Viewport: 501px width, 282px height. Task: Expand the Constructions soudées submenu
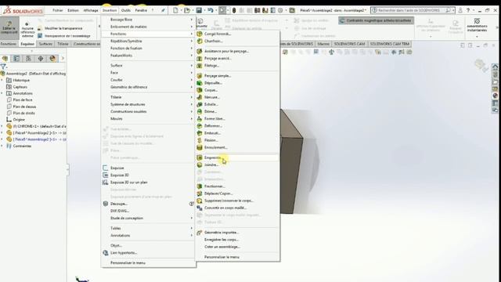149,111
